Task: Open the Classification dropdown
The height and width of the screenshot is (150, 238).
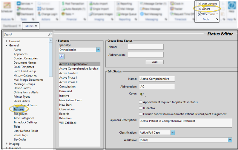Action: (173, 132)
